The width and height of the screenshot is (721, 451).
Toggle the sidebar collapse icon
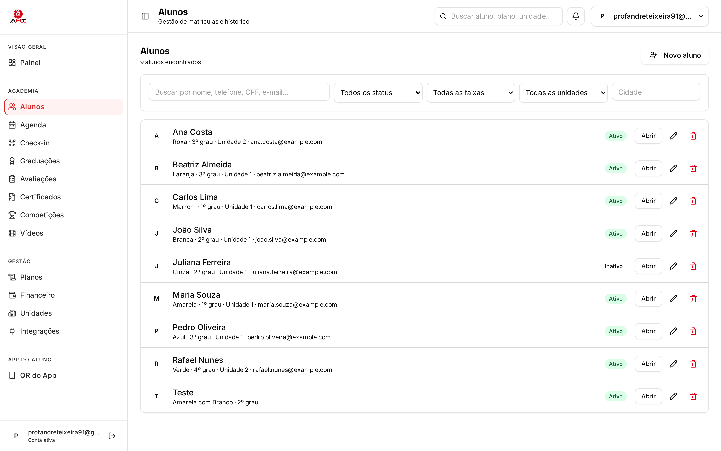[x=145, y=16]
